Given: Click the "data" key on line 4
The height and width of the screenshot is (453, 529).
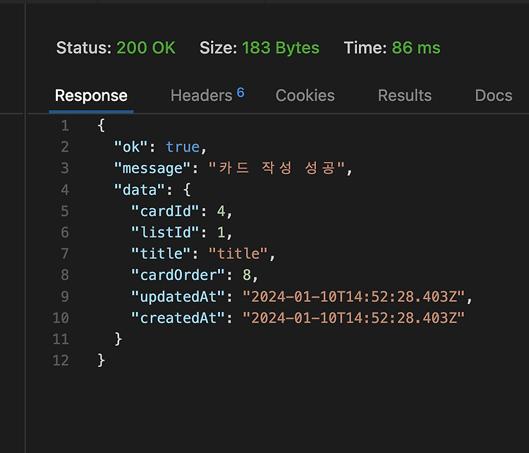Looking at the screenshot, I should pyautogui.click(x=140, y=190).
